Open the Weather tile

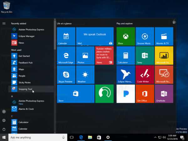tap(85, 75)
